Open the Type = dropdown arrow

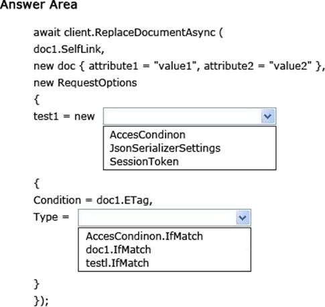pyautogui.click(x=243, y=217)
